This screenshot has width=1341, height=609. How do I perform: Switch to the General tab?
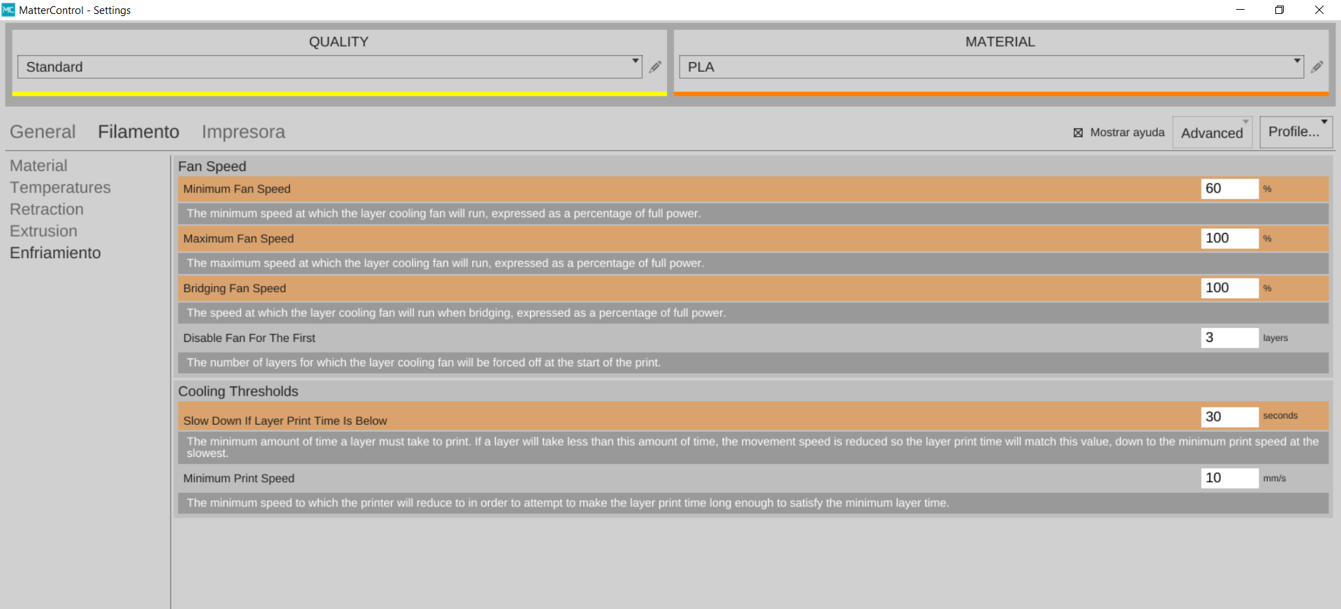click(x=43, y=132)
